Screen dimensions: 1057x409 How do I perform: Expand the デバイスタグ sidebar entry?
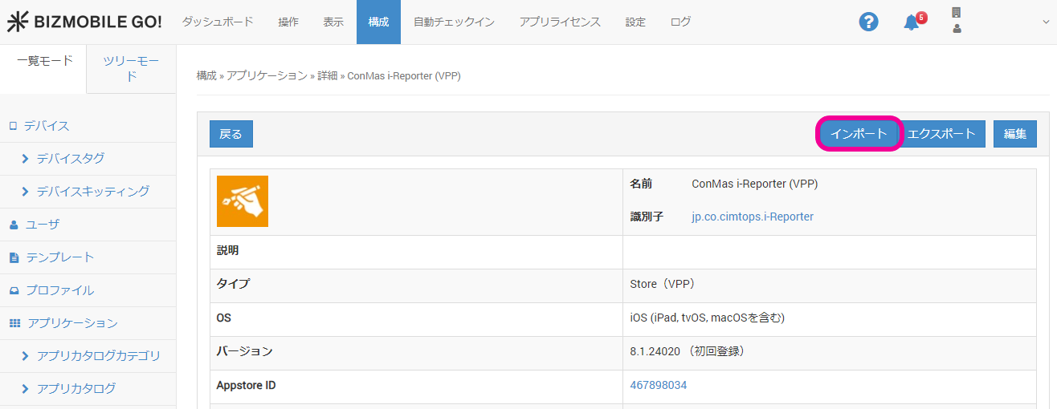[x=70, y=159]
